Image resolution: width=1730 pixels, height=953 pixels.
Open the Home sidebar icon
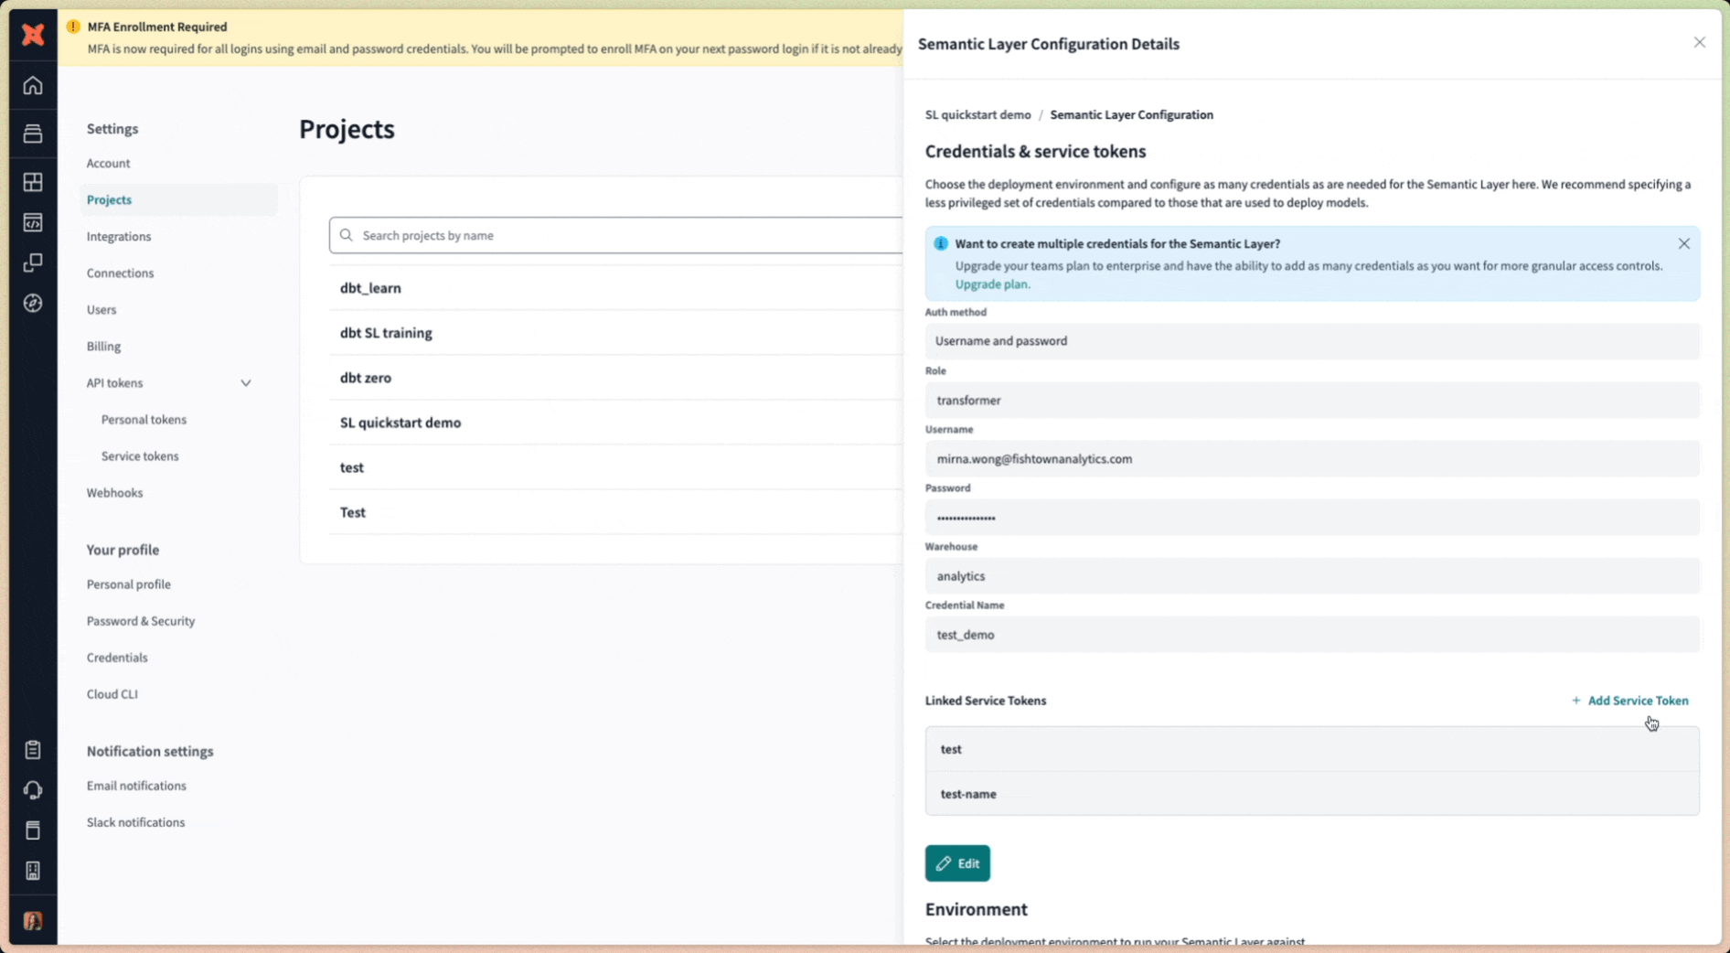tap(33, 85)
